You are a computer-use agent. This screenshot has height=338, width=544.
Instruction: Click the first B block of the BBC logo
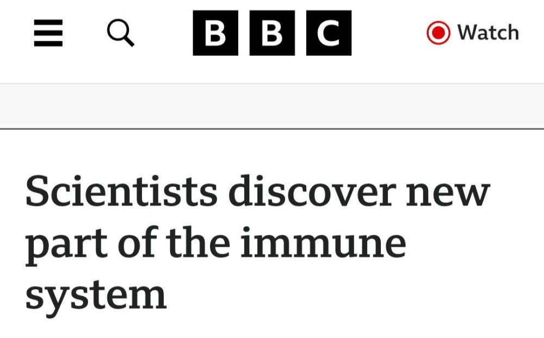(215, 34)
